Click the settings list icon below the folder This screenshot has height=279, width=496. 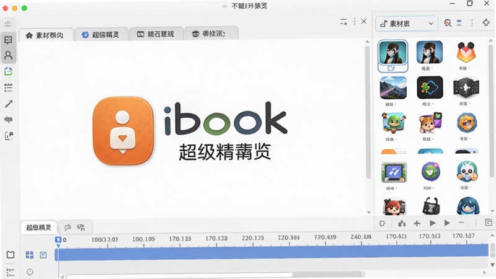pos(11,272)
